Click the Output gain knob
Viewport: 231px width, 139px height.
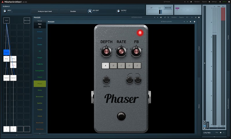[x=118, y=11]
